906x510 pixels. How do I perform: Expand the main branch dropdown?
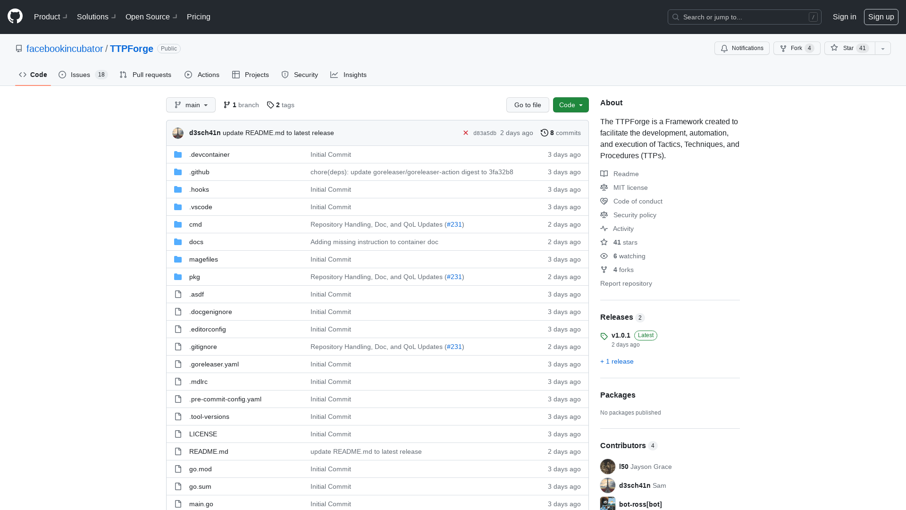pos(191,105)
